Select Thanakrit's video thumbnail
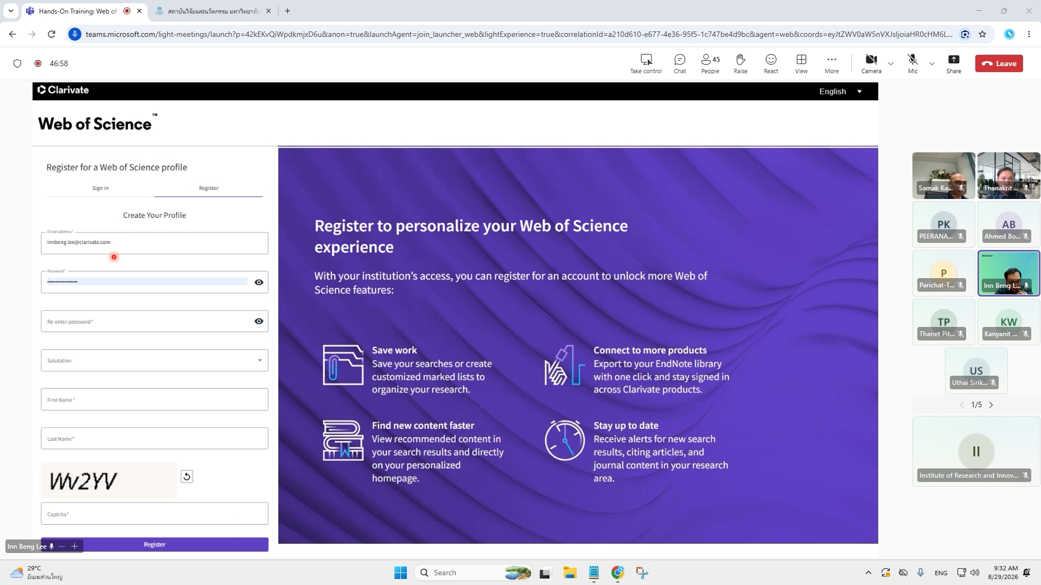Screen dimensions: 1041x585 click(1008, 175)
